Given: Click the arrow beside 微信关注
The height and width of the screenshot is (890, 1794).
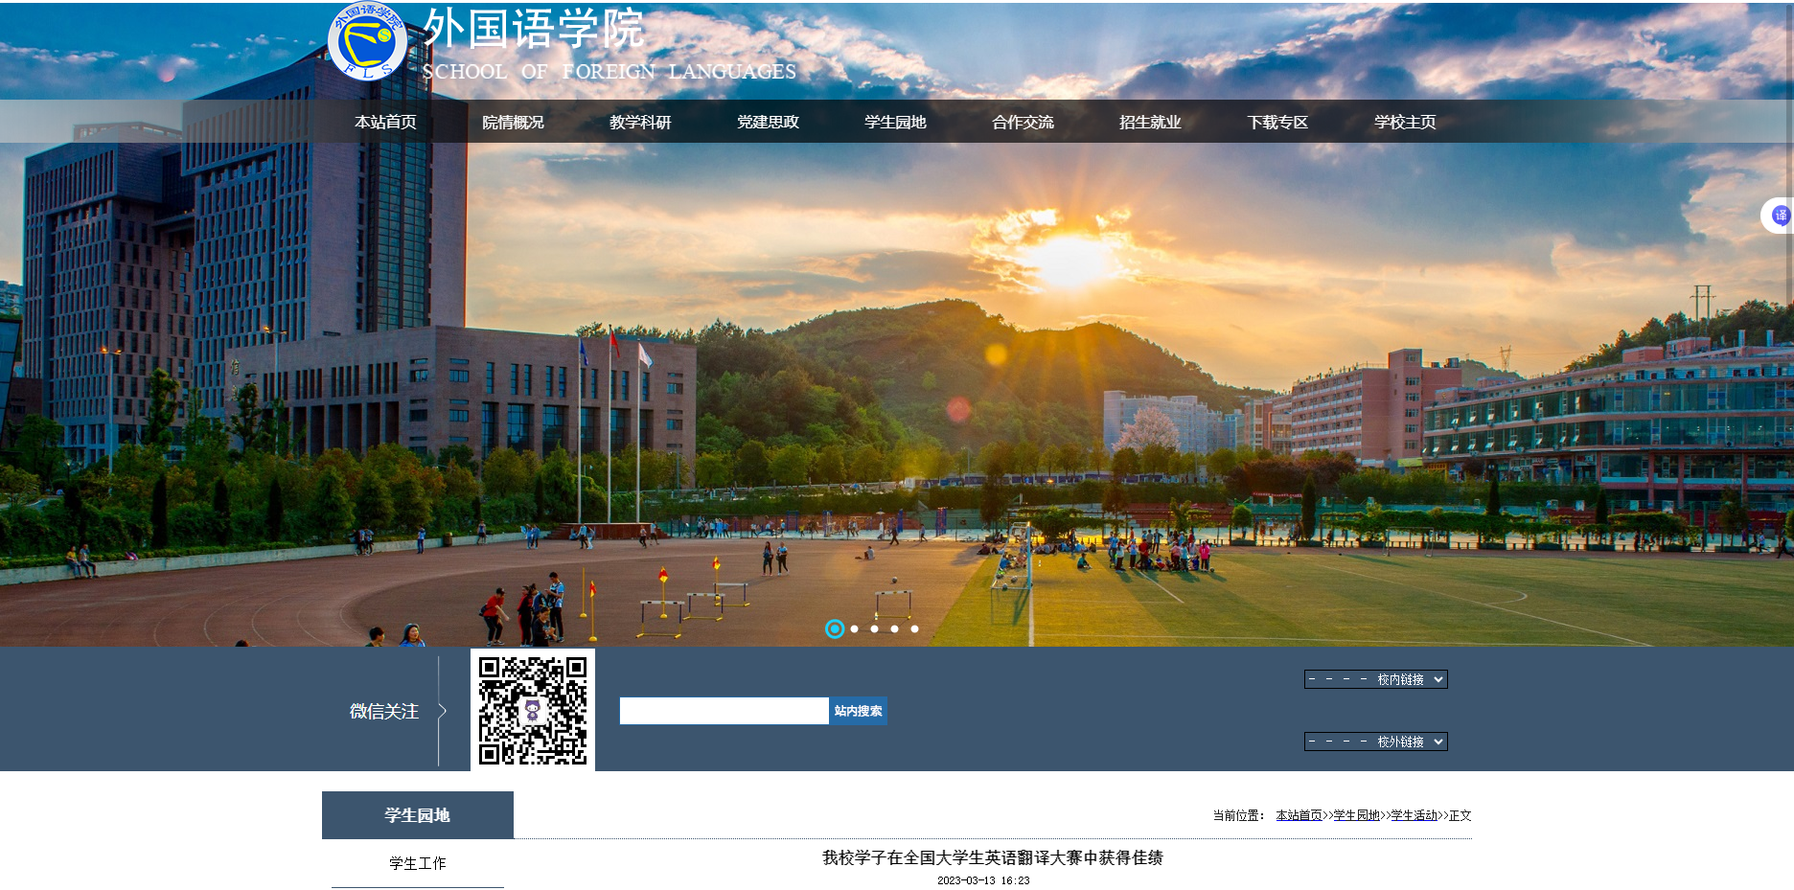Looking at the screenshot, I should pyautogui.click(x=442, y=711).
